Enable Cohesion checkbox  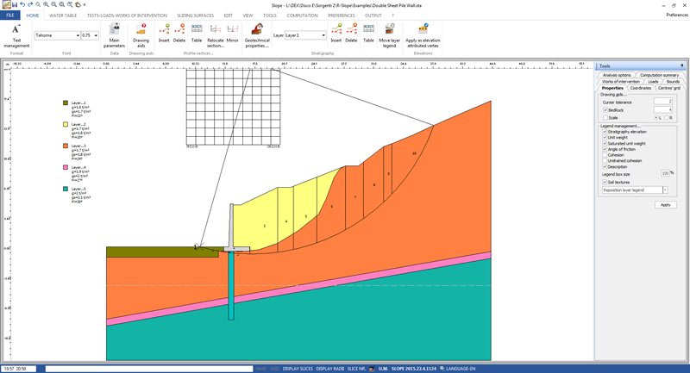605,155
